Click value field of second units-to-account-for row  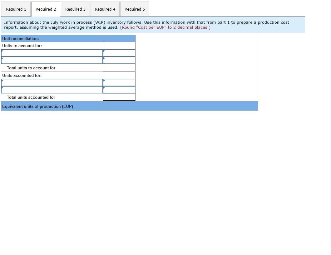pos(119,60)
